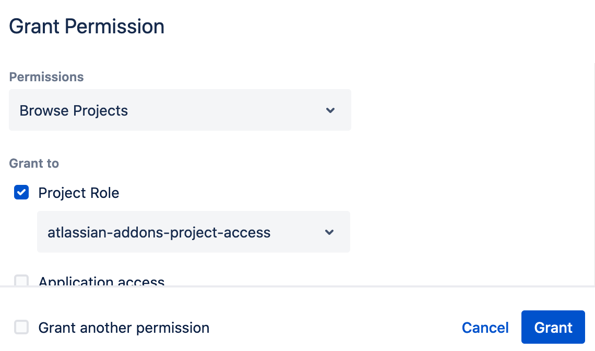
Task: Click the dropdown arrow next to atlassian-addons-project-access
Action: click(329, 232)
